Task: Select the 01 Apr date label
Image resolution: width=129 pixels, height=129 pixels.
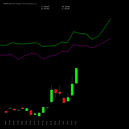Action: tap(34, 123)
